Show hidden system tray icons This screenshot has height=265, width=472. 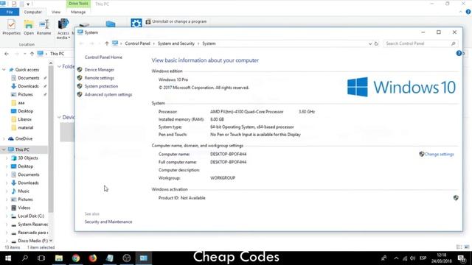[396, 258]
